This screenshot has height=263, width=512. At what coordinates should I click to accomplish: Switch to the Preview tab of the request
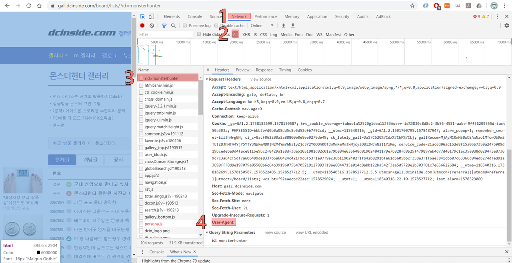(x=242, y=70)
